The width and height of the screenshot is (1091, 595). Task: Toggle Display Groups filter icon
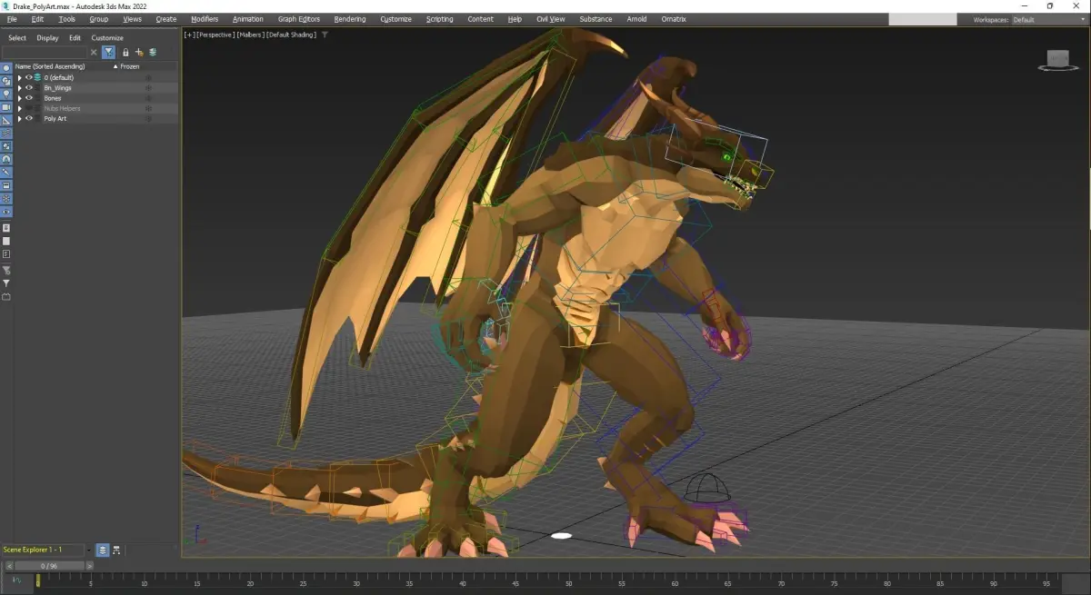tap(6, 146)
